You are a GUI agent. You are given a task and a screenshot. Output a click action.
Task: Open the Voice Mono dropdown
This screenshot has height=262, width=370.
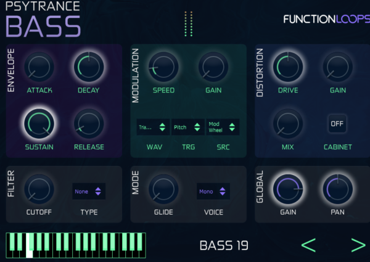click(x=213, y=191)
